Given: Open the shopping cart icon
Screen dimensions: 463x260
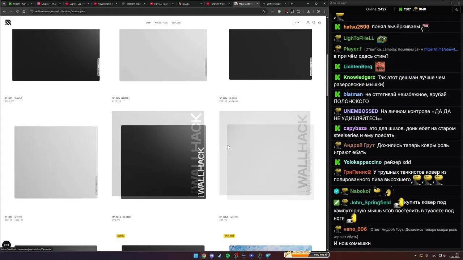Looking at the screenshot, I should tap(319, 22).
